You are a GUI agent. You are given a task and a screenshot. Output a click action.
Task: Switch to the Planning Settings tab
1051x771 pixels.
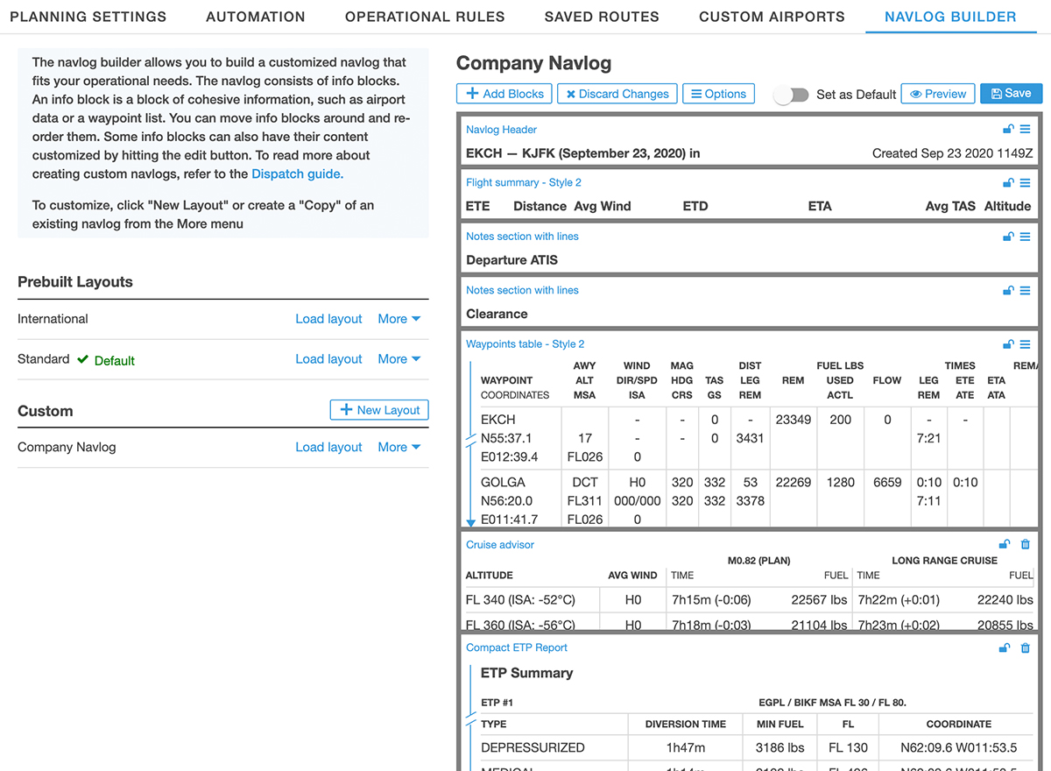pos(88,17)
